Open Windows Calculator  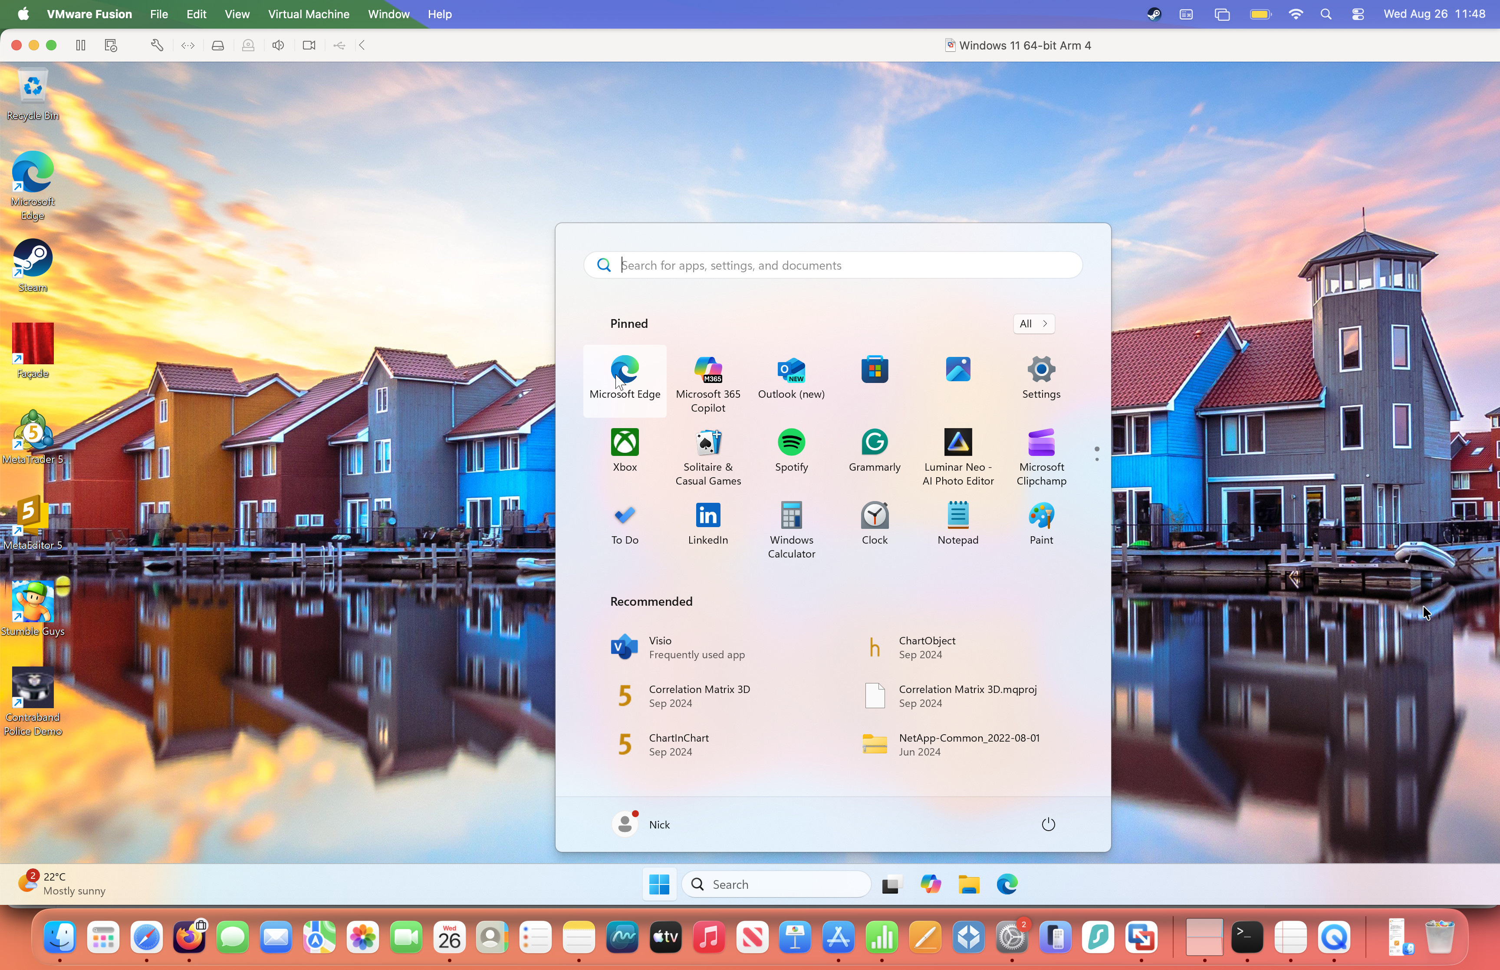[x=791, y=530]
